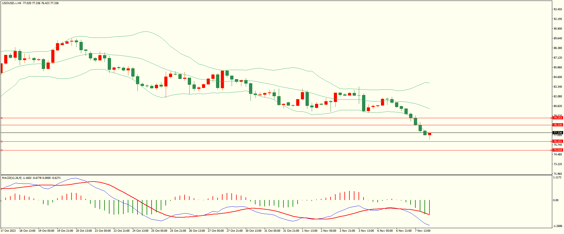Click the 23 Oct 05:00 time label
Image resolution: width=564 pixels, height=234 pixels.
103,231
